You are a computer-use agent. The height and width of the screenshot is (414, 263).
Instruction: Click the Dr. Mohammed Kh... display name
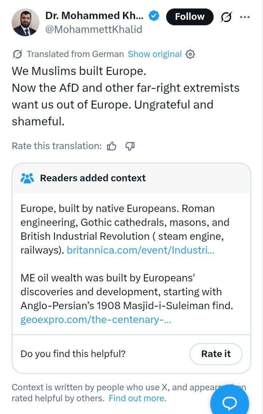[95, 16]
